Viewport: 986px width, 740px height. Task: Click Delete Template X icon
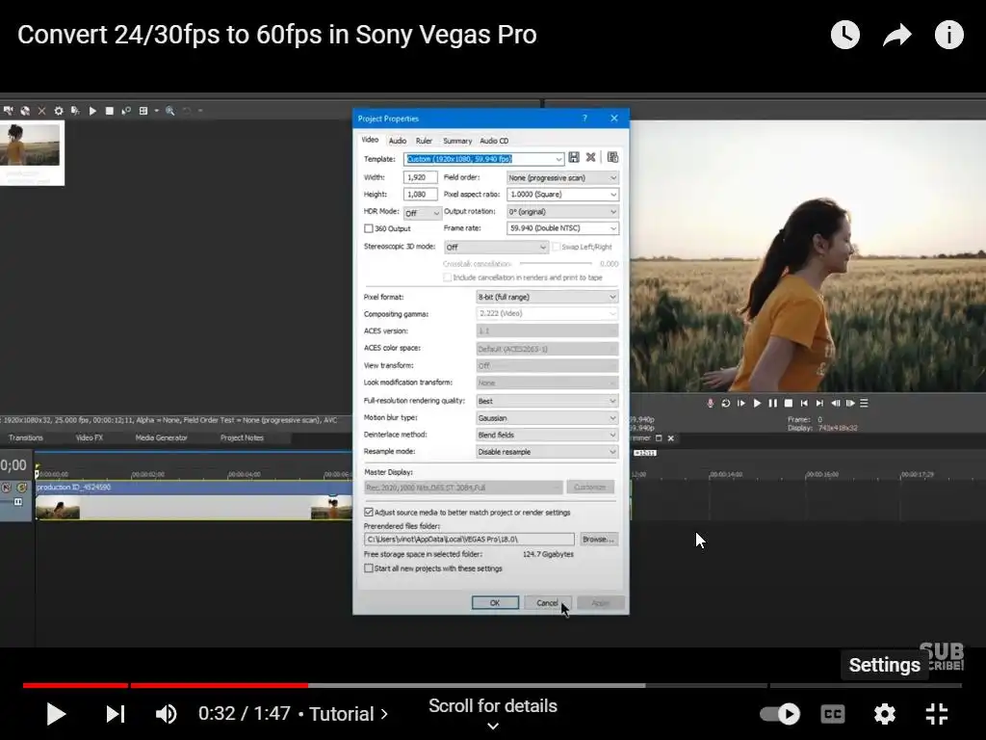point(590,157)
